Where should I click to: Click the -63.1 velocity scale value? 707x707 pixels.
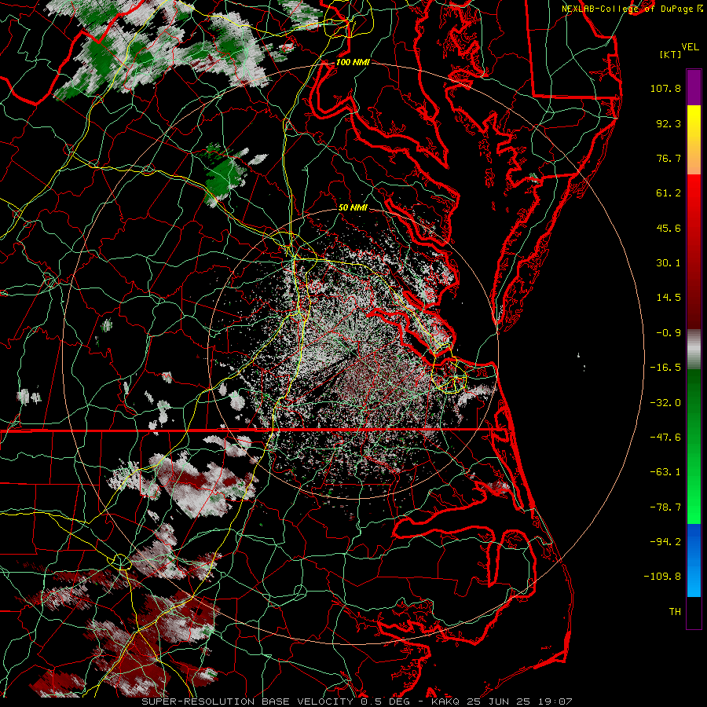(665, 472)
